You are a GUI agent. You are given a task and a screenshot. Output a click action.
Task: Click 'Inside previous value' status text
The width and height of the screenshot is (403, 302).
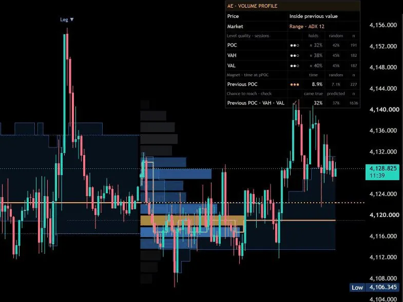pos(313,16)
